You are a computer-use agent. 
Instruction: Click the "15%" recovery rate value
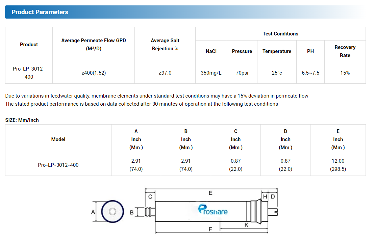345,73
